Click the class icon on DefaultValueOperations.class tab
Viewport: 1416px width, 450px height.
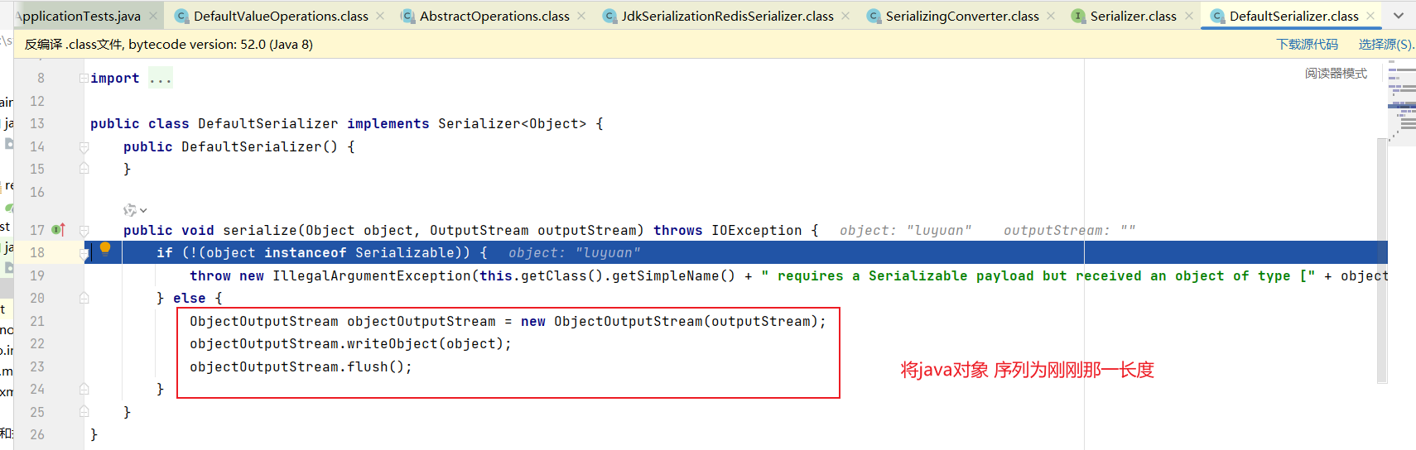tap(181, 16)
